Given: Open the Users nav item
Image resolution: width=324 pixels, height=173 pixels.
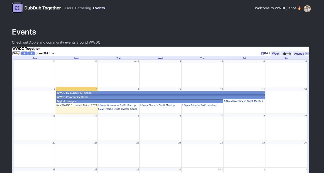Looking at the screenshot, I should point(68,8).
